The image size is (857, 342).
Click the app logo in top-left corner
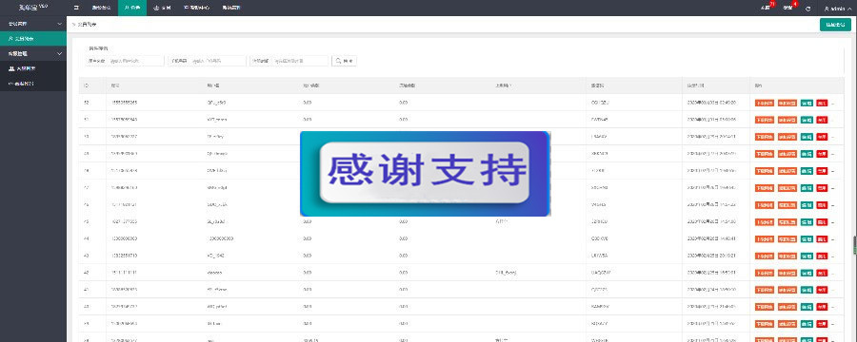[x=32, y=7]
